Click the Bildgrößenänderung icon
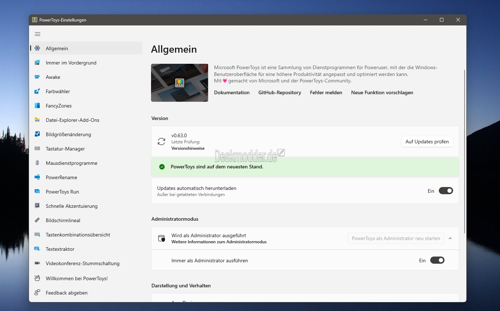Screen dimensions: 500x311 [37, 134]
